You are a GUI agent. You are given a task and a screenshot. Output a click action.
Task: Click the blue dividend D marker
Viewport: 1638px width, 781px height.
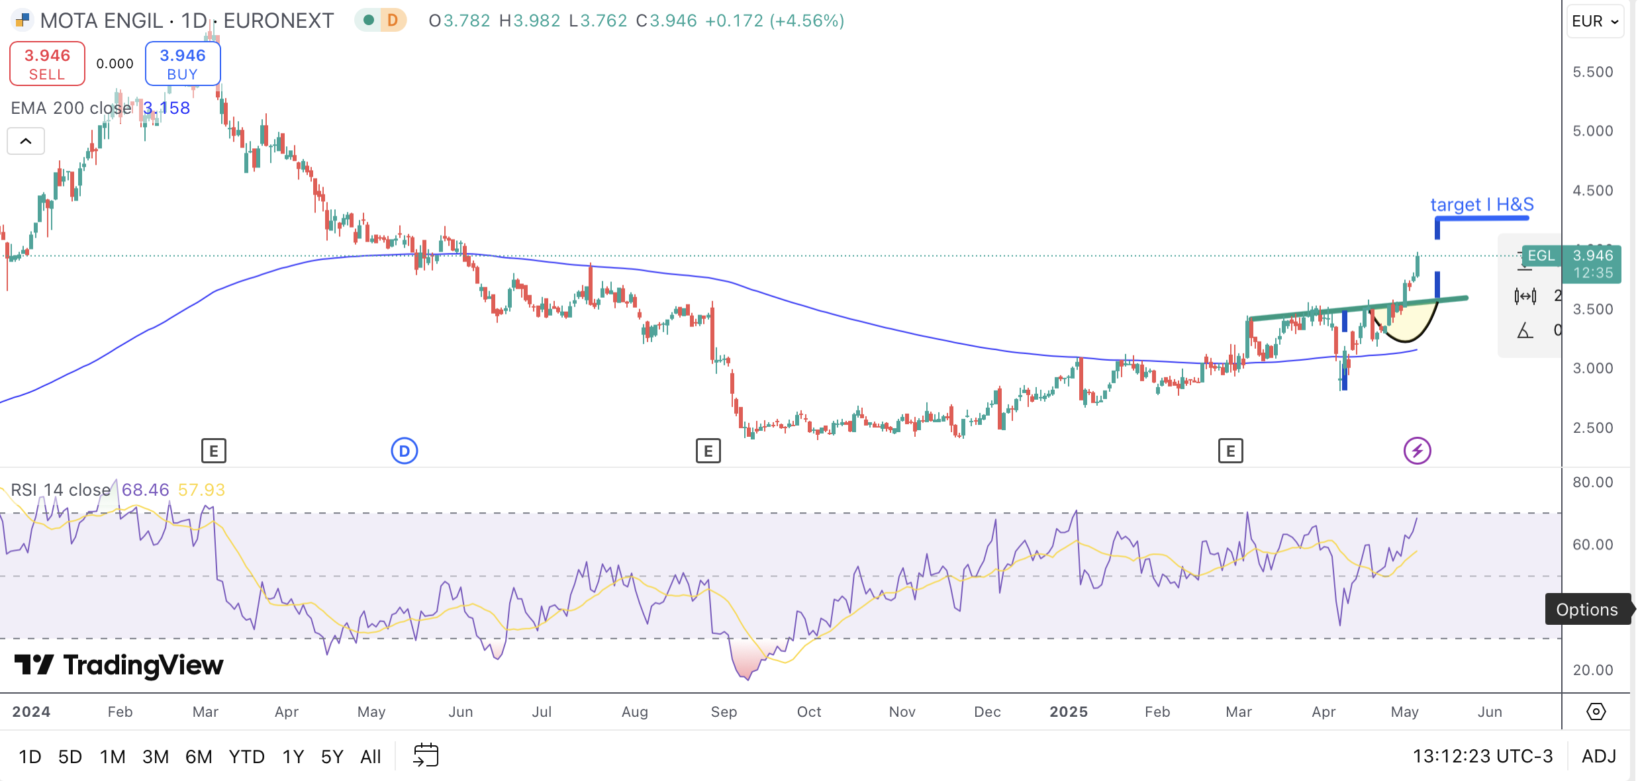click(404, 451)
